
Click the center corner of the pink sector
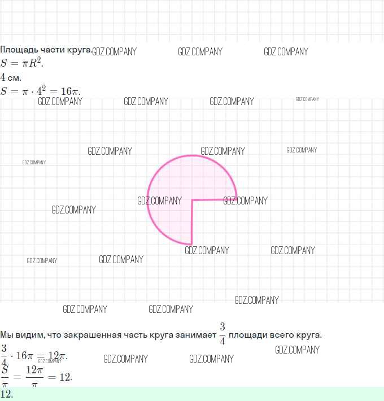[x=192, y=200]
